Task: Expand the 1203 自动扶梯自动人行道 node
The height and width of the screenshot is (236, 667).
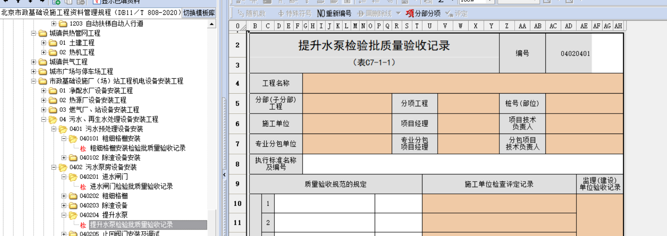Action: [54, 23]
